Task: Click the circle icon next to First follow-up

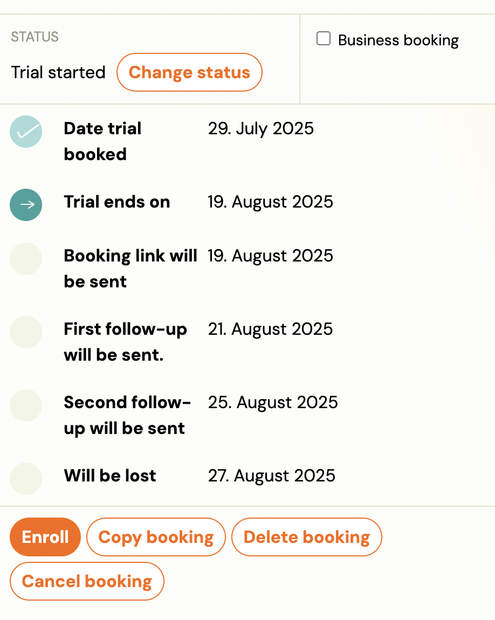Action: (26, 332)
